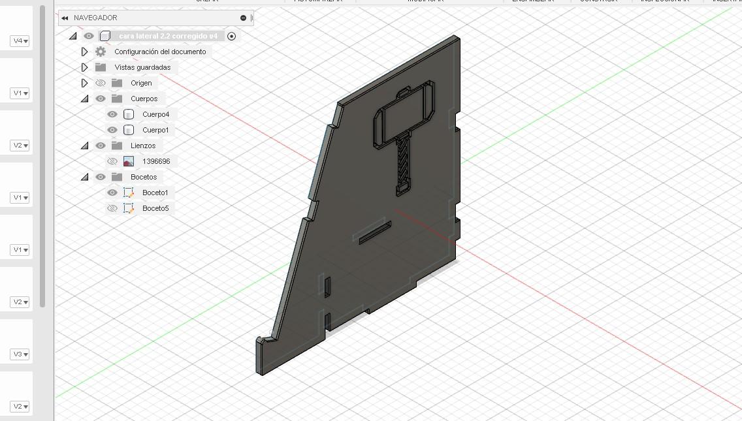Expand the Vistas guardadas node
The image size is (742, 421).
84,67
